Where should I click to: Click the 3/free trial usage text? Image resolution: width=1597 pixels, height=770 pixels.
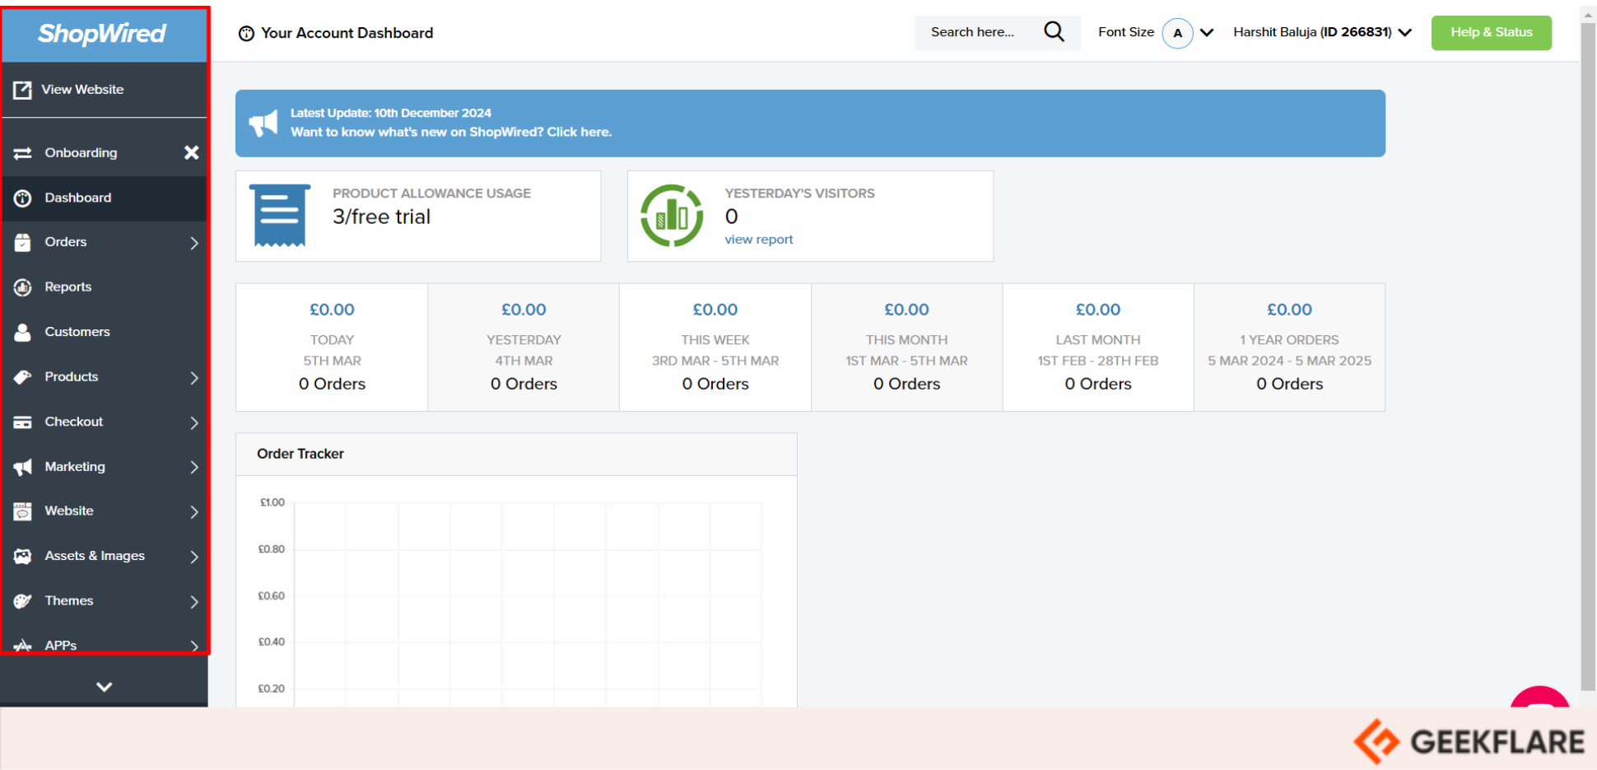381,217
